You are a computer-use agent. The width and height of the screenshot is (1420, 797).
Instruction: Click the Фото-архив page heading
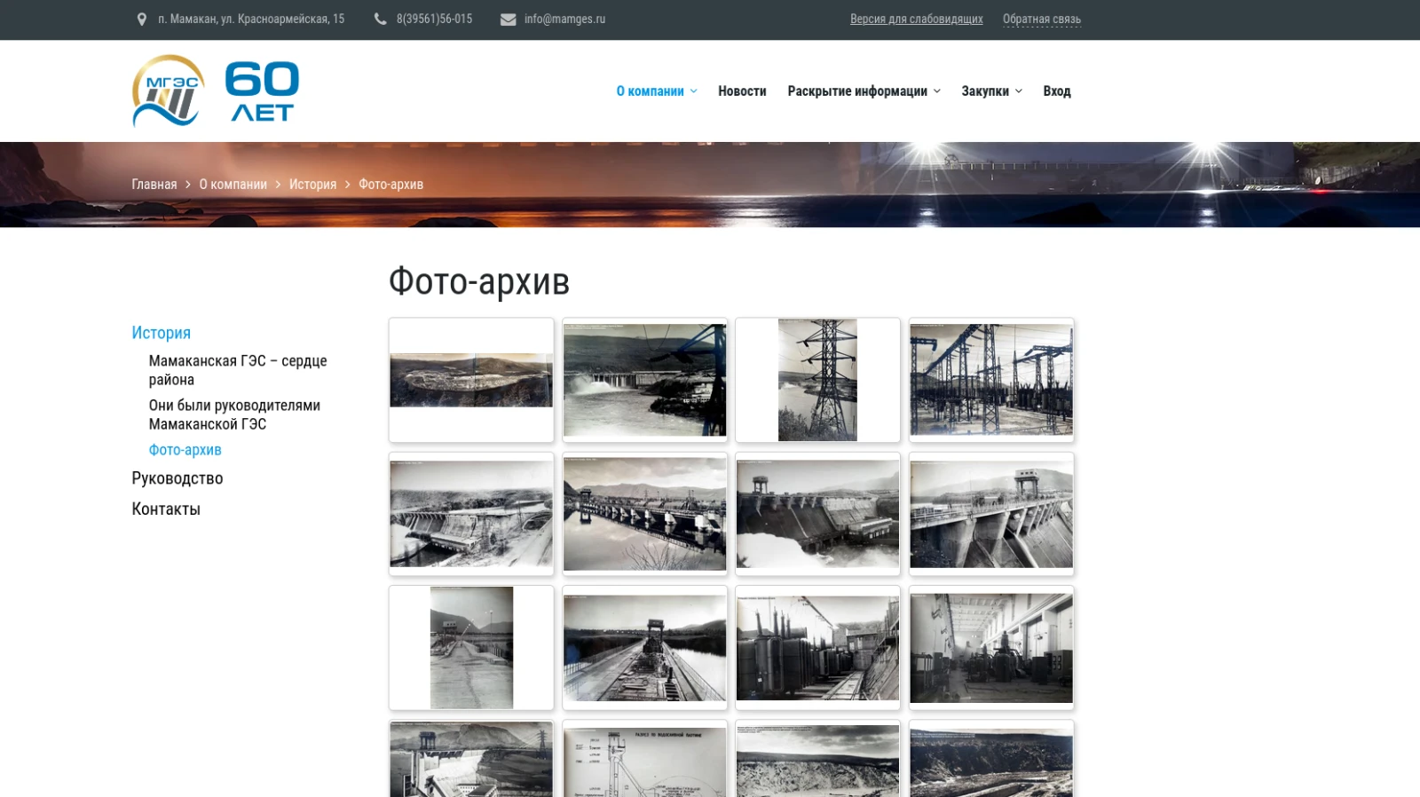(x=479, y=282)
